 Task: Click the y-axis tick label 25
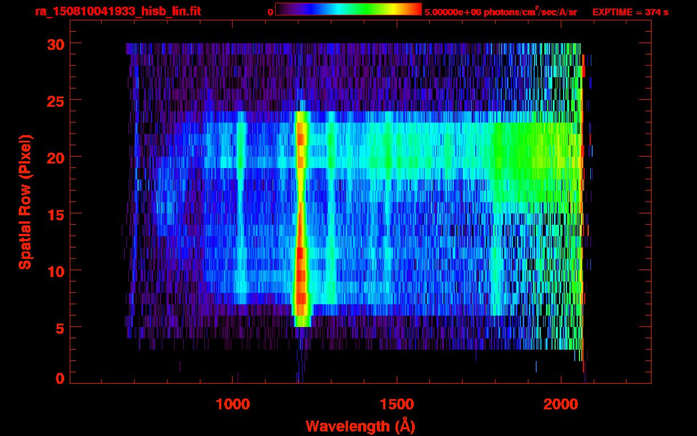[x=54, y=100]
